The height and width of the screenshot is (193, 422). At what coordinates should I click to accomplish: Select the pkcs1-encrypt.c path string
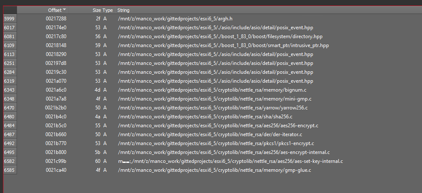click(216, 143)
